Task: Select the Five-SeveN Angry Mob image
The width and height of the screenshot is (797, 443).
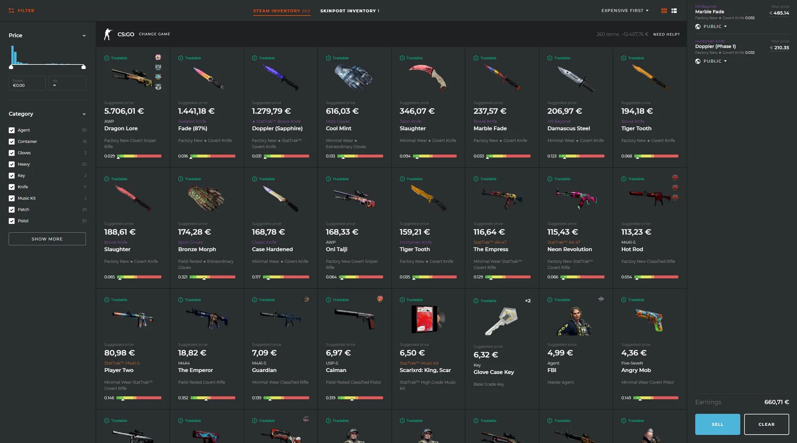Action: pyautogui.click(x=649, y=320)
